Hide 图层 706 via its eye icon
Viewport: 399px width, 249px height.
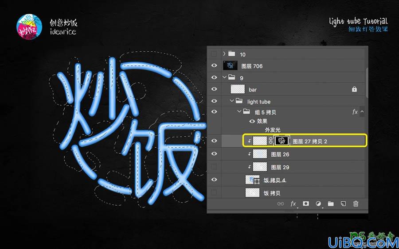(214, 65)
